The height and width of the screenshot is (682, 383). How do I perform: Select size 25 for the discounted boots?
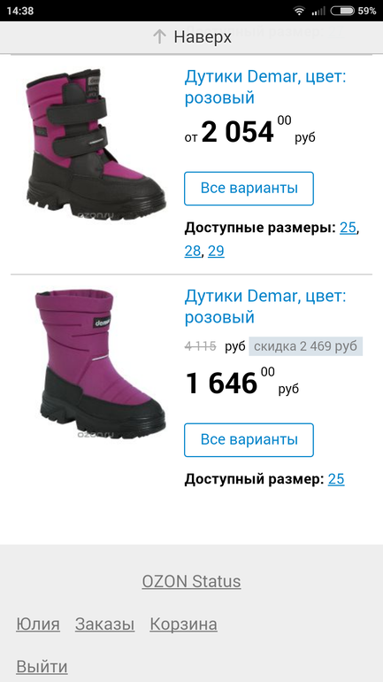point(336,479)
